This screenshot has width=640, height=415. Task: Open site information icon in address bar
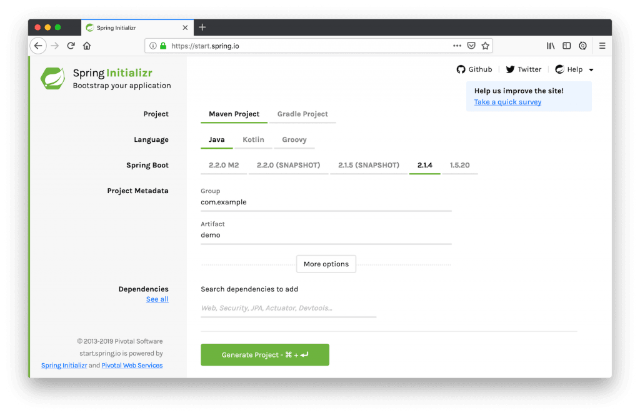tap(152, 46)
